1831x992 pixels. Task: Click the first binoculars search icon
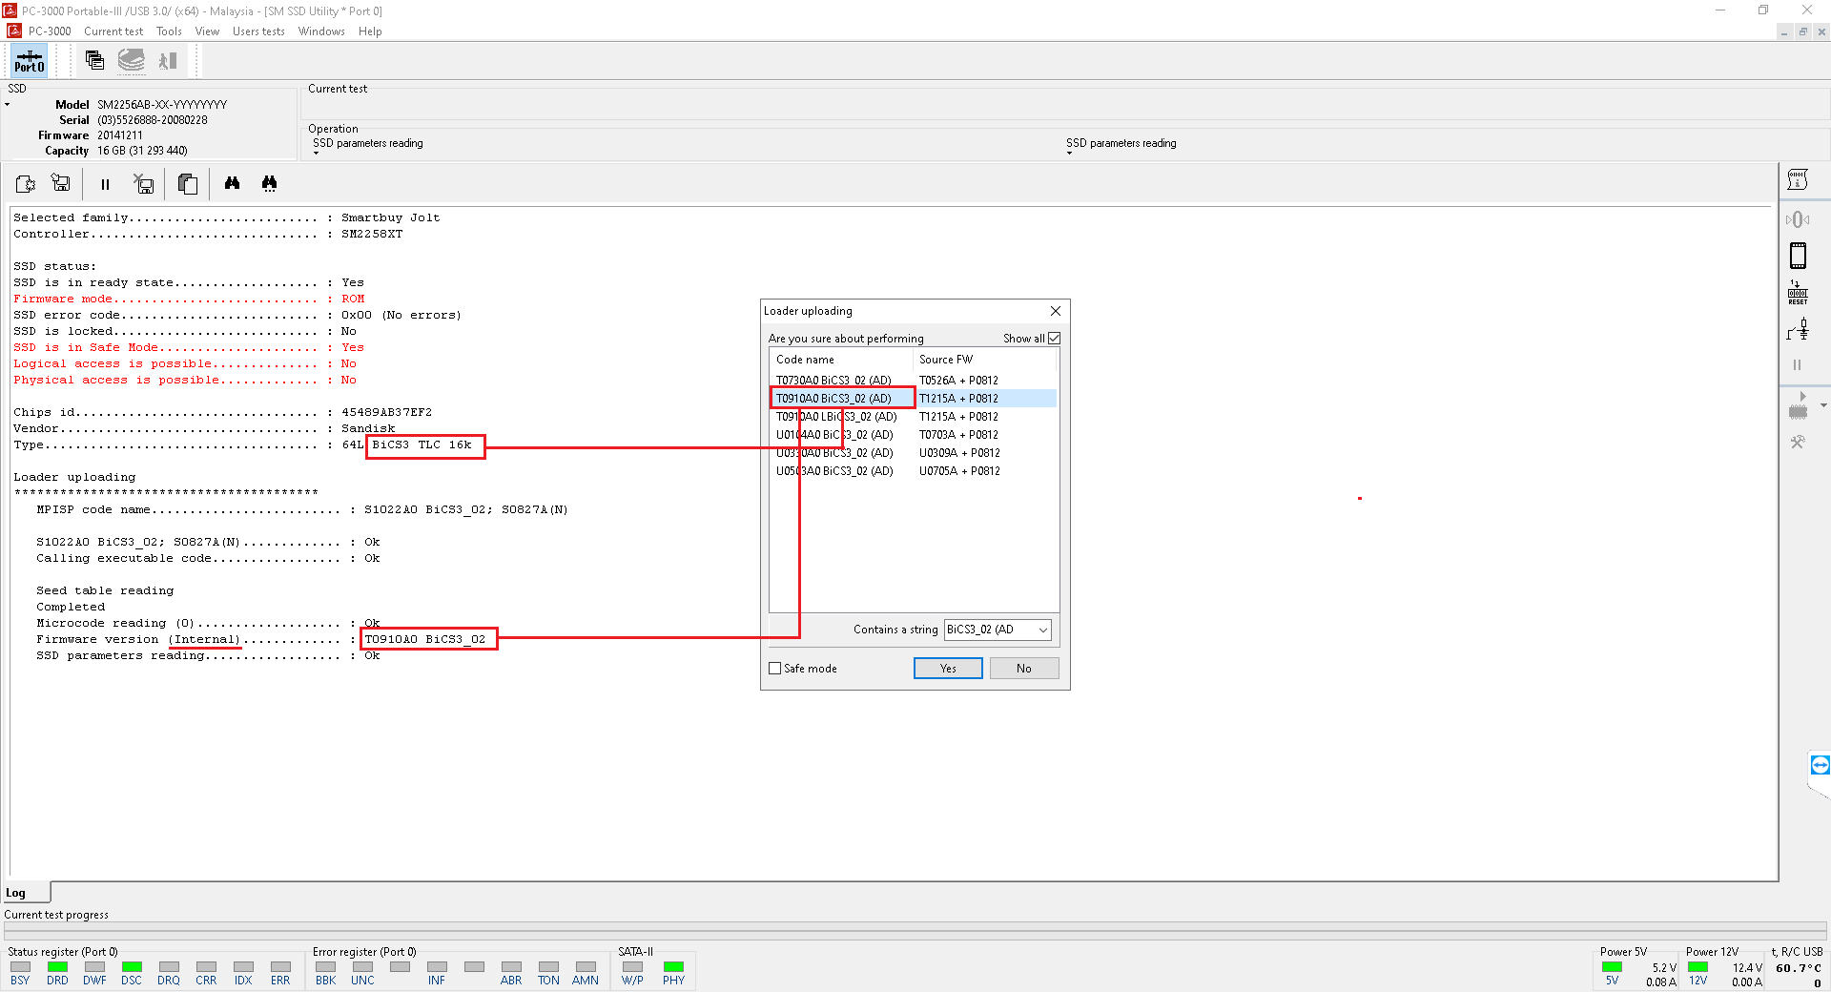pos(232,183)
